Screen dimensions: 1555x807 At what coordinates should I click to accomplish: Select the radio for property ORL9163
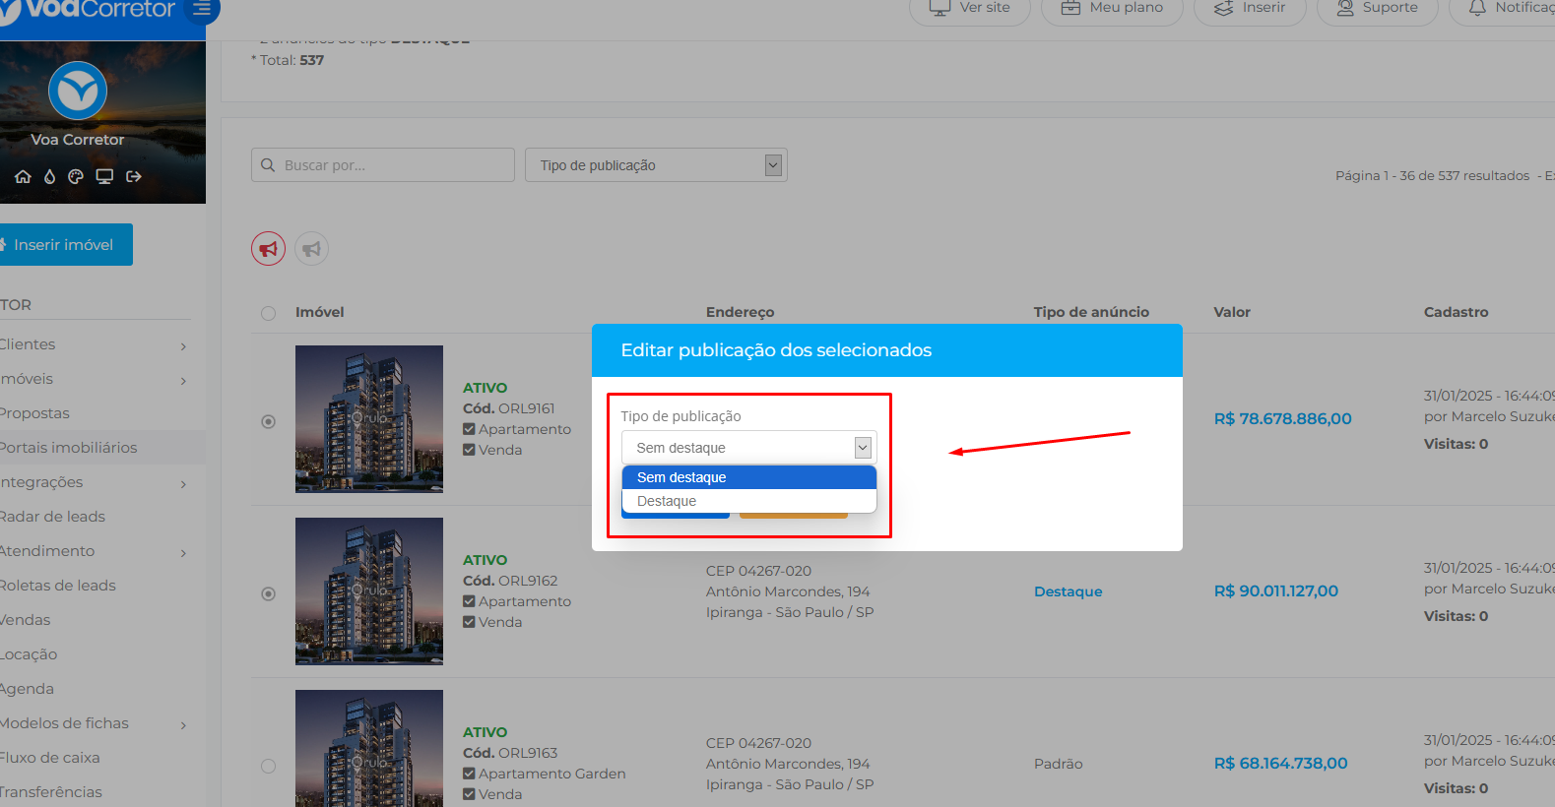pos(268,766)
